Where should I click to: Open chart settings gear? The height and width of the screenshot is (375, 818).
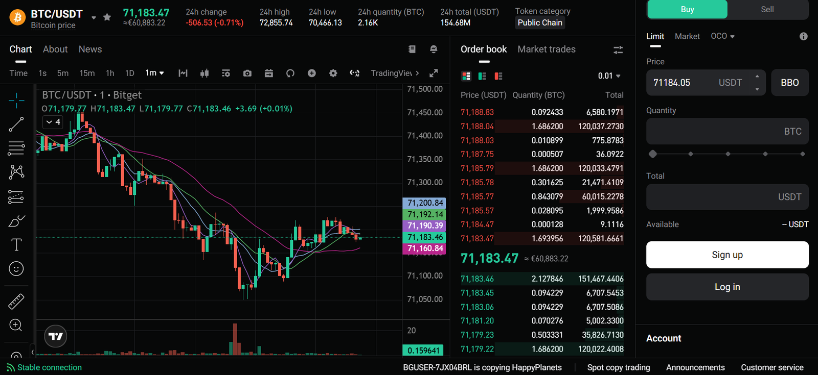[333, 73]
